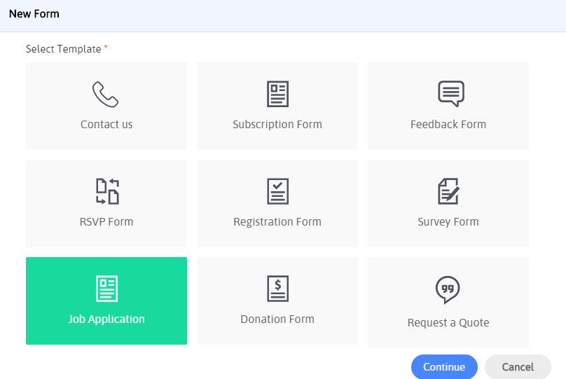Choose the 'Request a Quote' label text
Screen dimensions: 566x379
pyautogui.click(x=448, y=323)
